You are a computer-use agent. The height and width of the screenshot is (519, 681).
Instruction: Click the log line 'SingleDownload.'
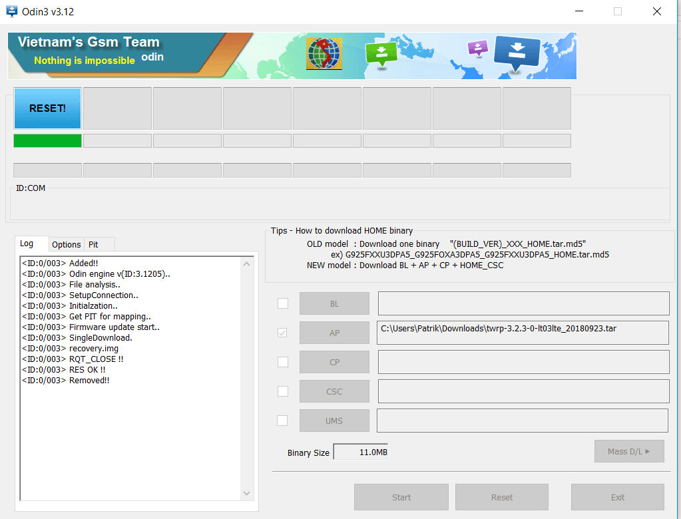[77, 337]
